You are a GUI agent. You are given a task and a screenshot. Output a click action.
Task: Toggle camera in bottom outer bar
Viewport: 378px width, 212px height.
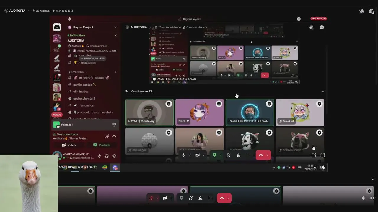165,198
